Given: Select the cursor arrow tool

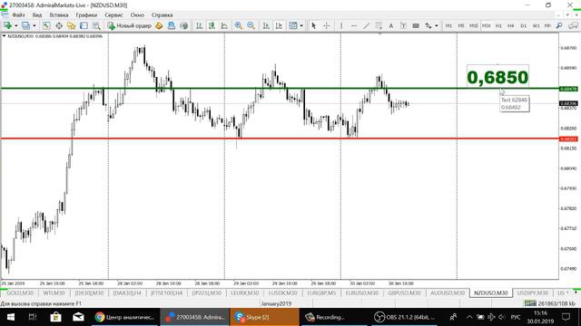Looking at the screenshot, I should [x=314, y=25].
